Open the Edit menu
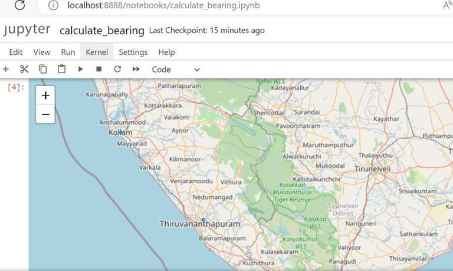 pos(16,52)
